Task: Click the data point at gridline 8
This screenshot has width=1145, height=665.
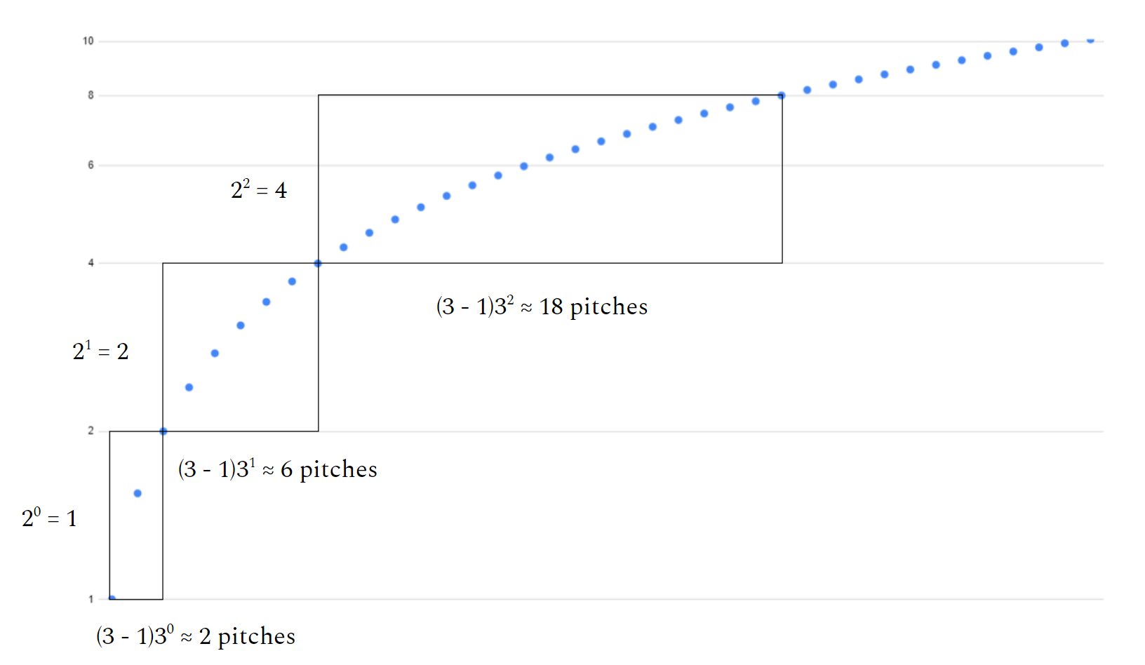Action: coord(782,95)
